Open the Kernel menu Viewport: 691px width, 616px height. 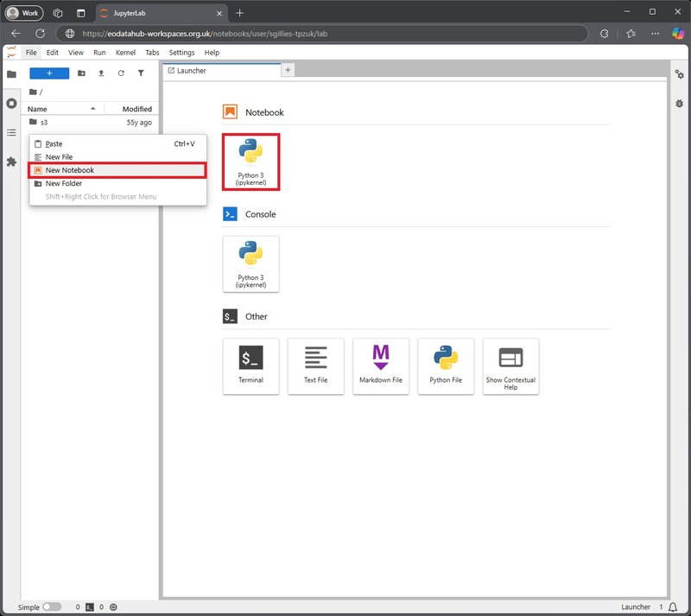[125, 53]
